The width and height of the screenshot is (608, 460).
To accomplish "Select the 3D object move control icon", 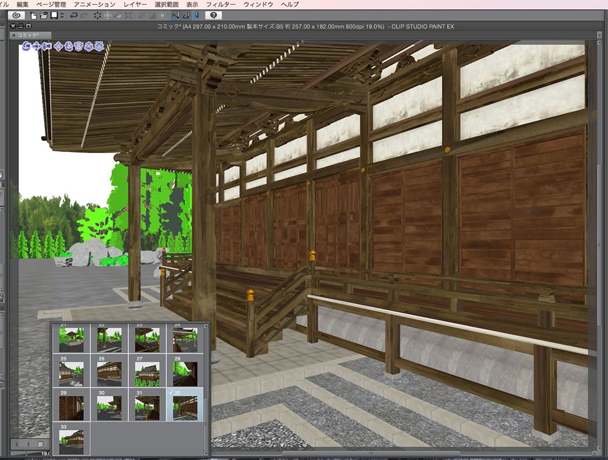I will click(x=58, y=47).
